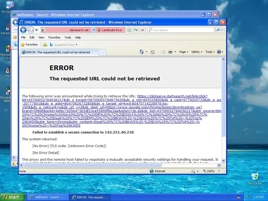Open search provider dropdown arrow

click(x=222, y=30)
